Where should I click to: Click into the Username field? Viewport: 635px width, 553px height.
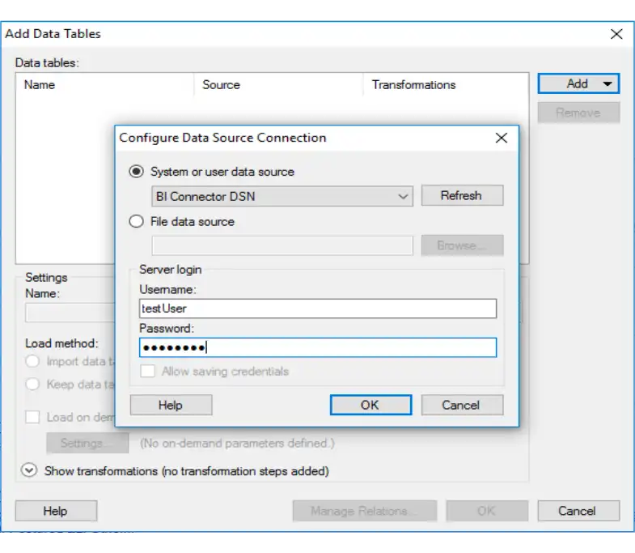(x=317, y=308)
